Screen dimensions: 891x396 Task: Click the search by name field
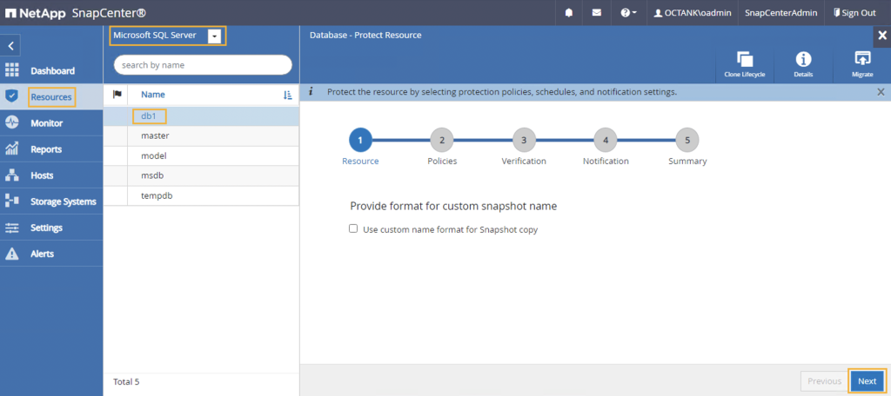coord(203,64)
